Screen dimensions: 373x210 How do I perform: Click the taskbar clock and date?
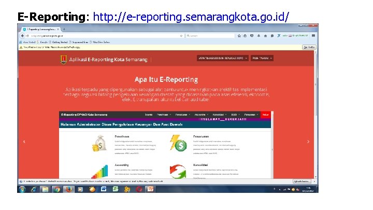[308, 190]
